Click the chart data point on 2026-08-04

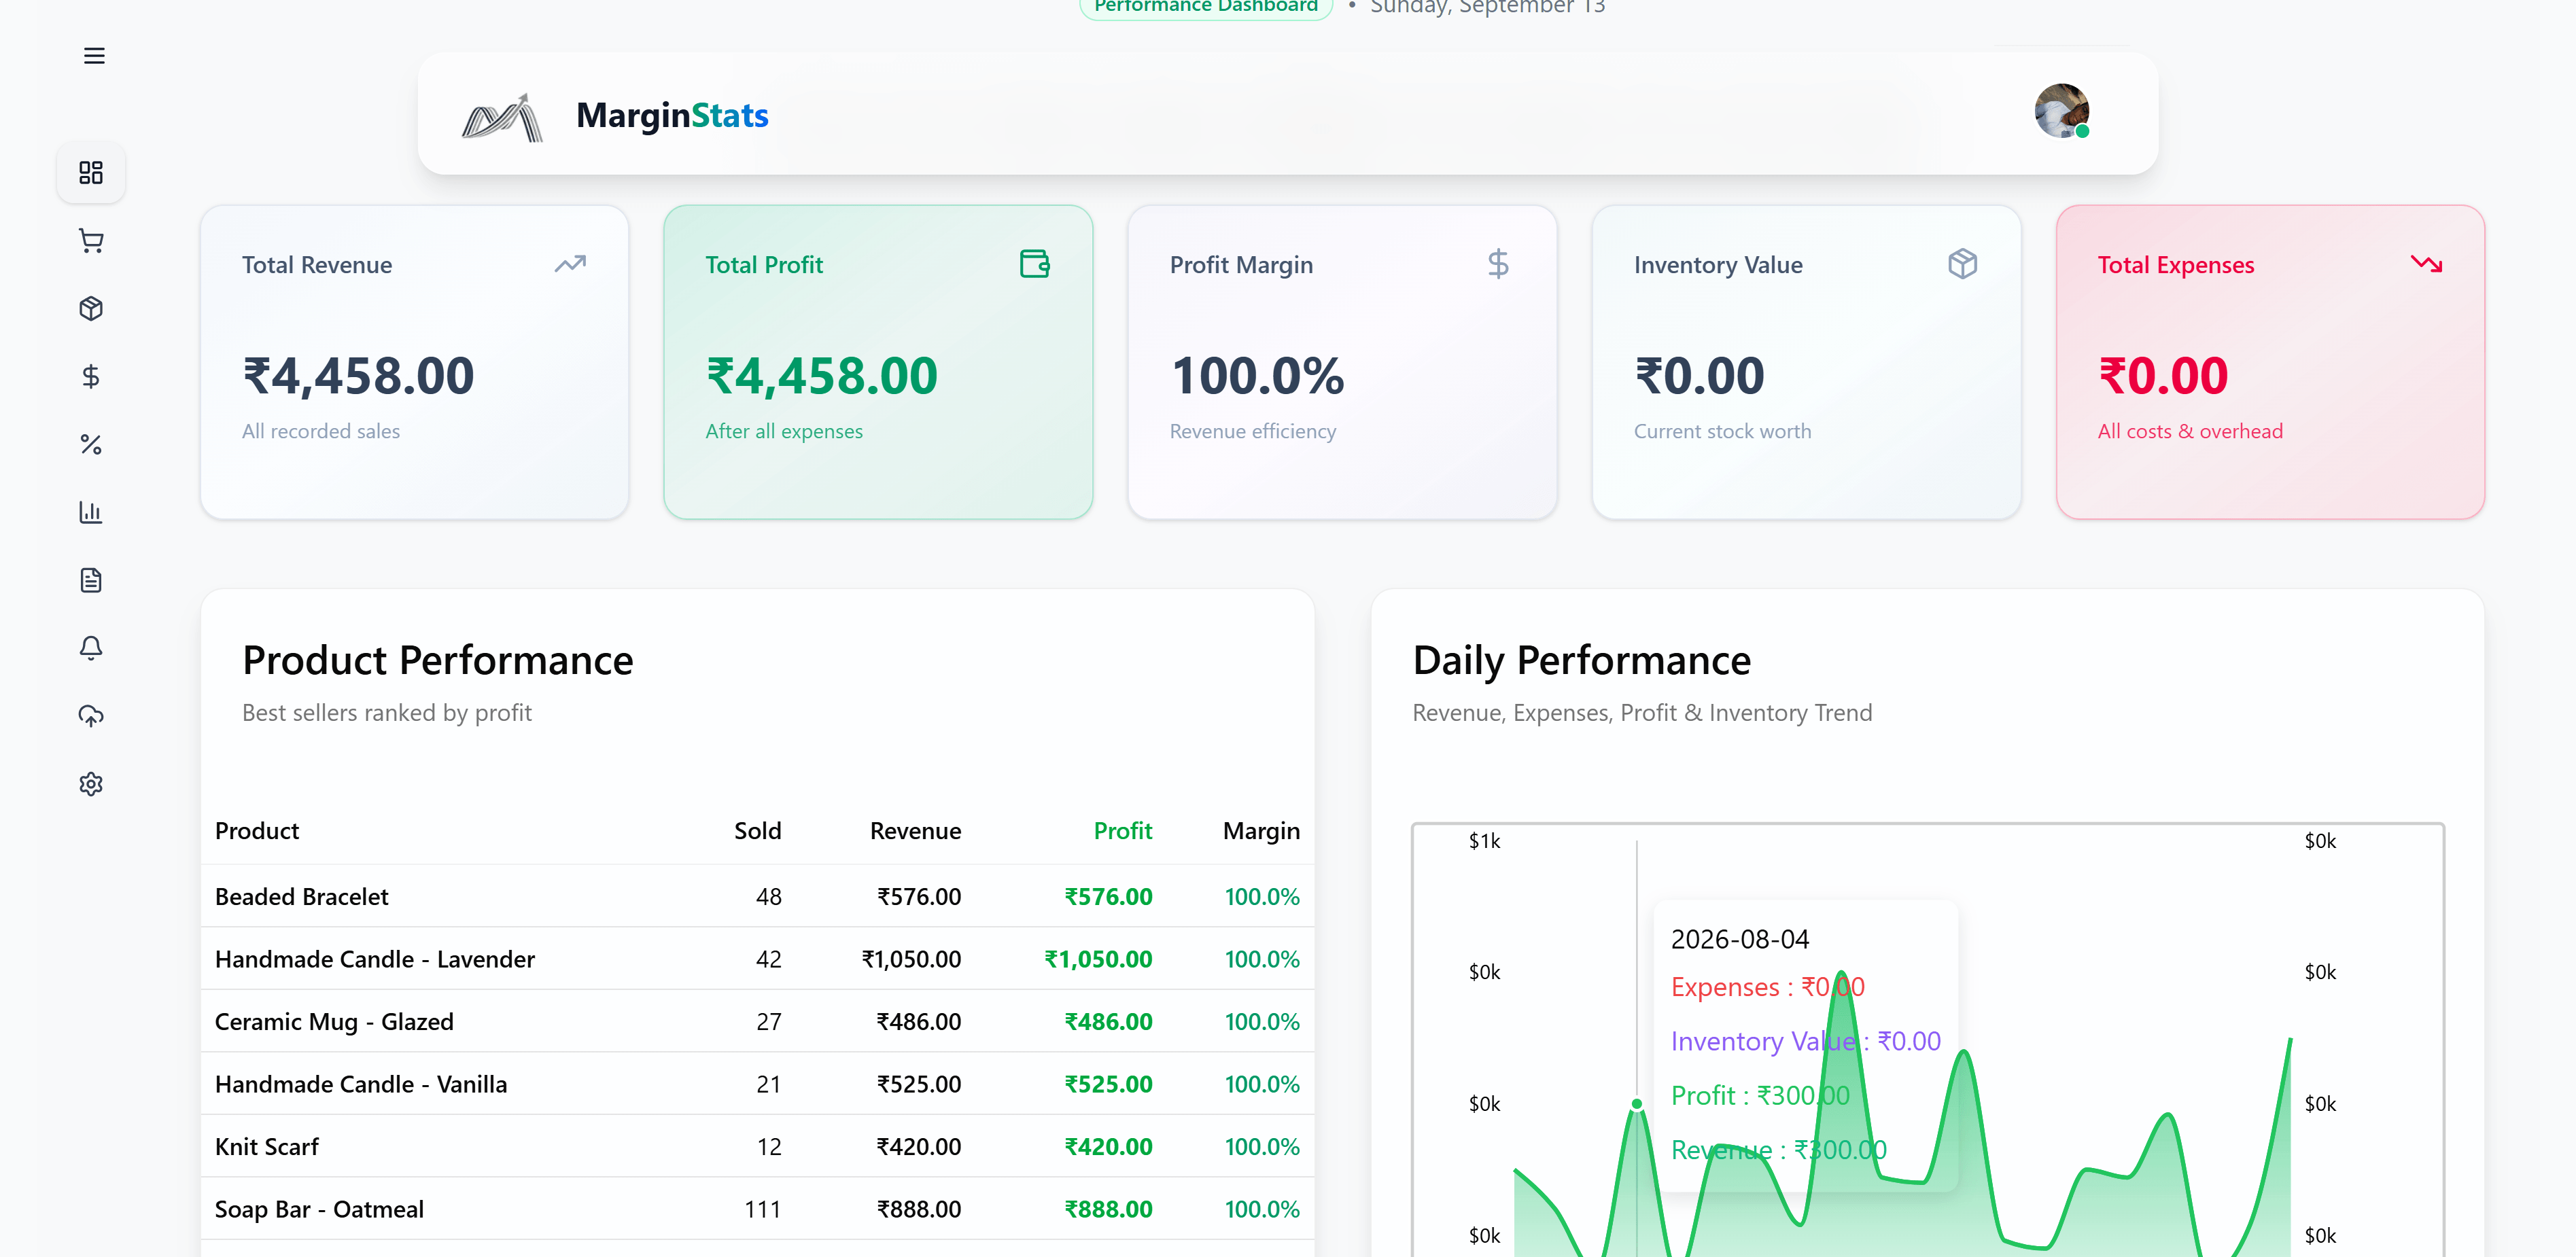pos(1637,1104)
